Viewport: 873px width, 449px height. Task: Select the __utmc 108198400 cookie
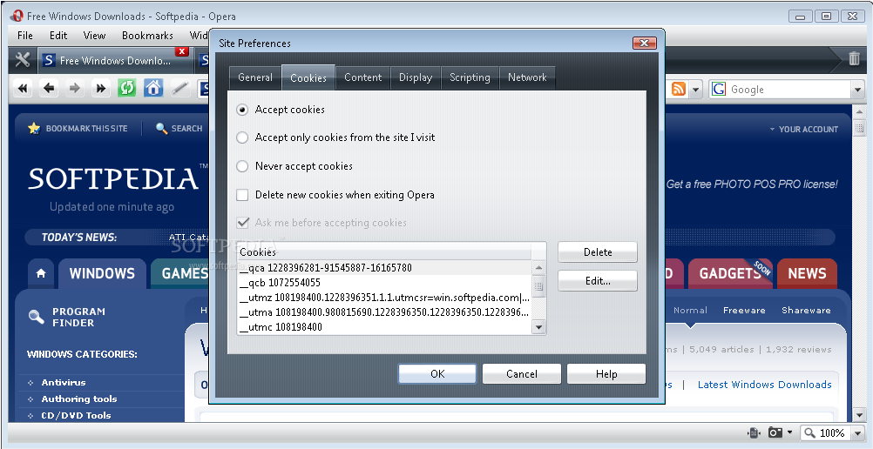click(x=385, y=327)
